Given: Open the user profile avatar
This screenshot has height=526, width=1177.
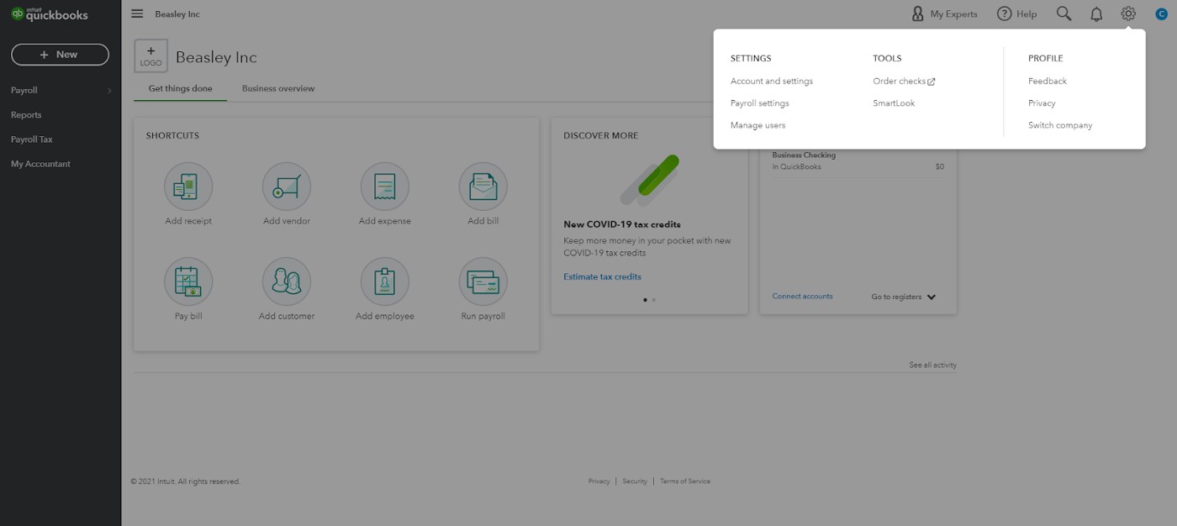Looking at the screenshot, I should [1162, 13].
